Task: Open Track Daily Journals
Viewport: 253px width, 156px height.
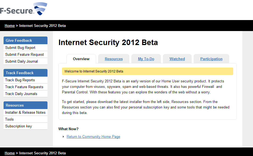Action: (21, 94)
